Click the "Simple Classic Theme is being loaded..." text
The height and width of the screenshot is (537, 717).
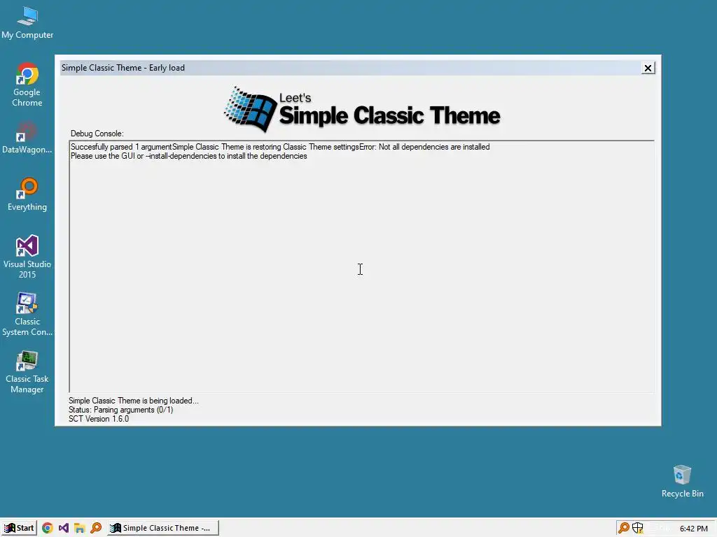(x=134, y=401)
